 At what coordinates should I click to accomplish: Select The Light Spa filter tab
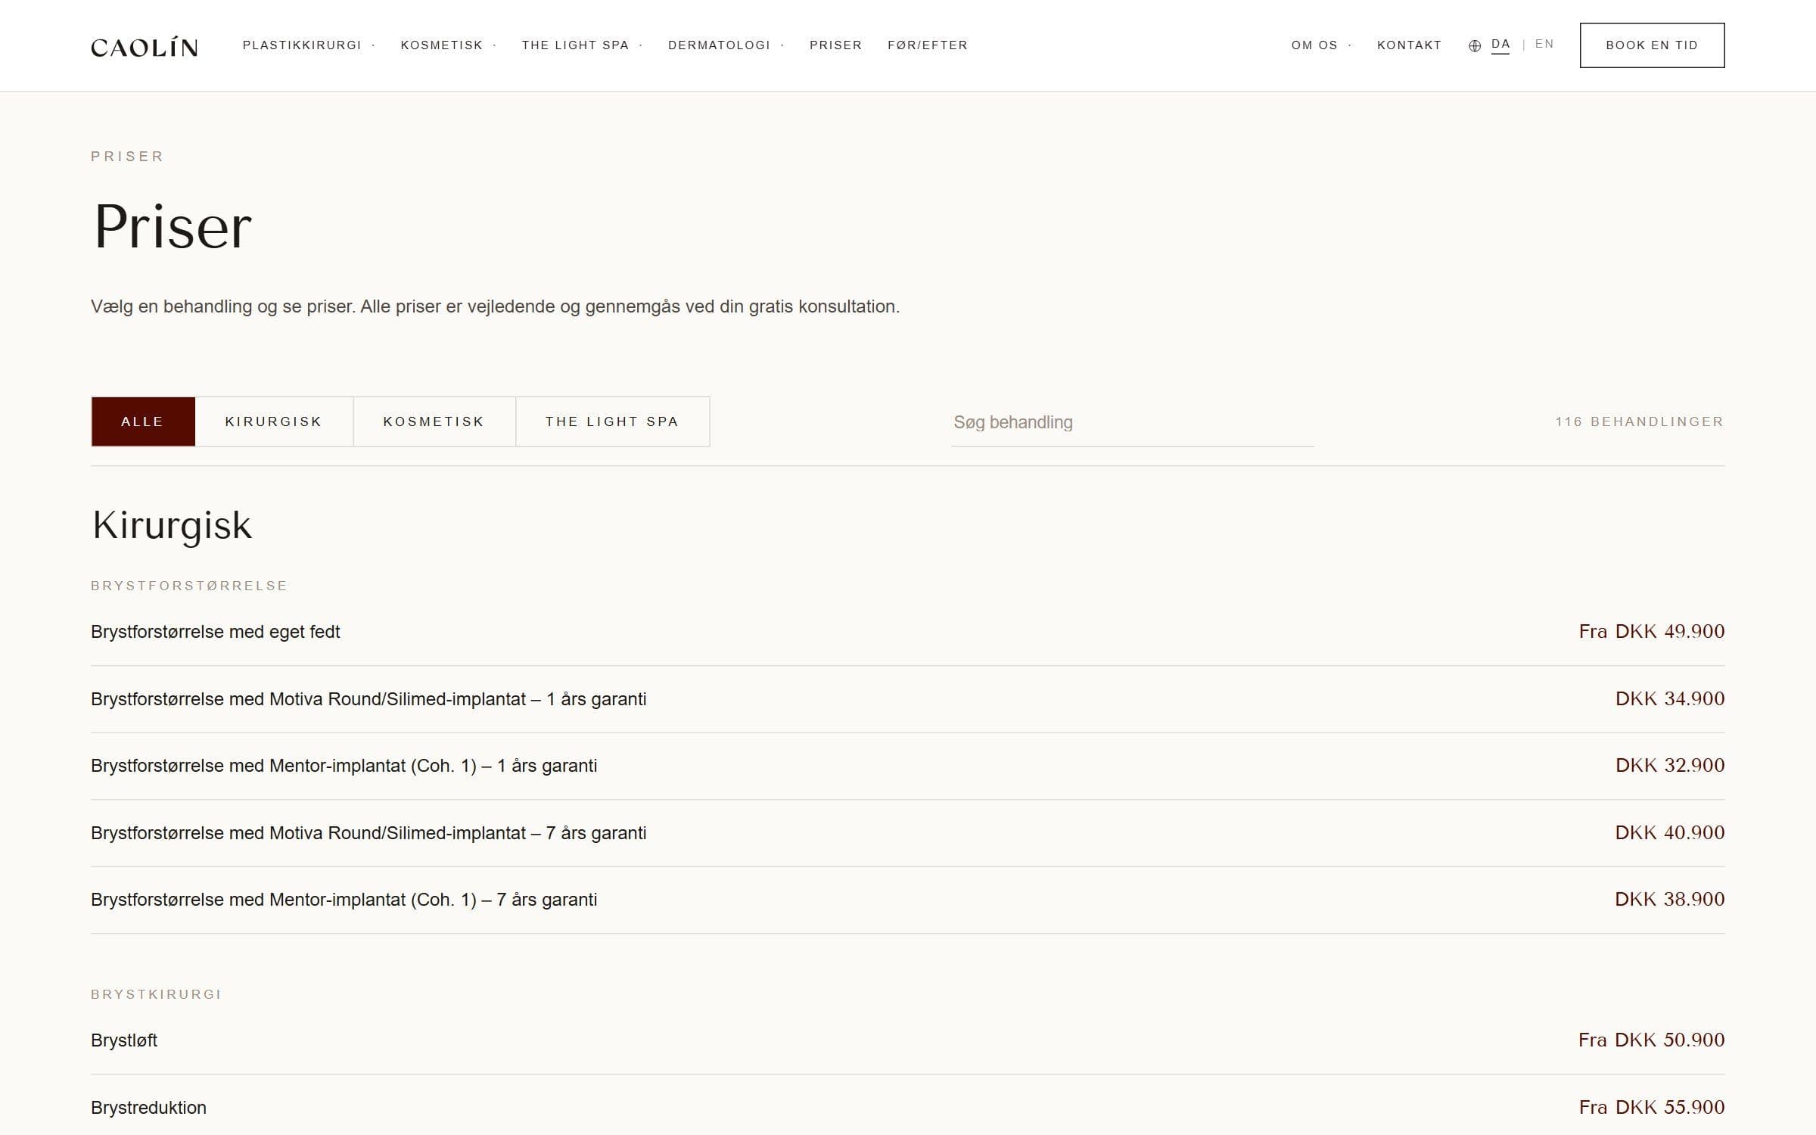[612, 421]
